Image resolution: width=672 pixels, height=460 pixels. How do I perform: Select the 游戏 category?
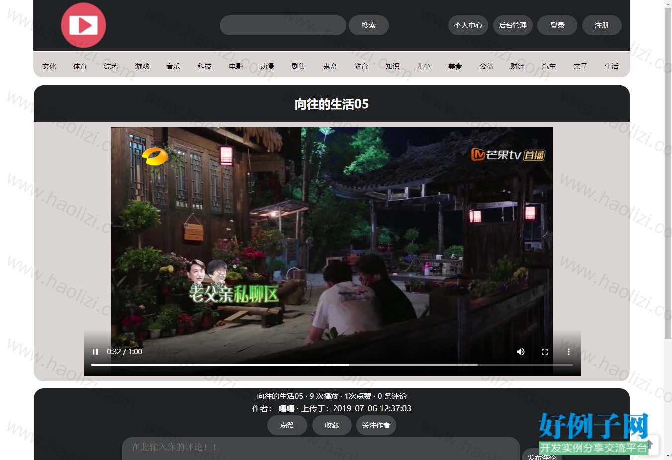142,66
